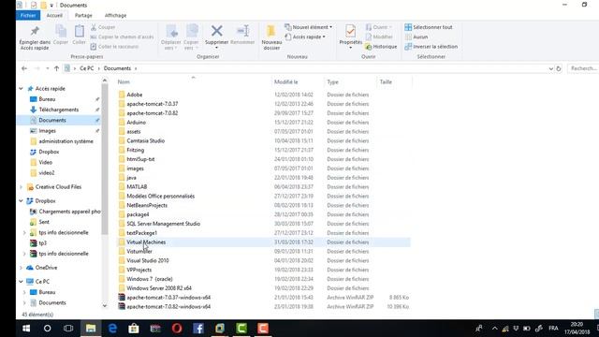
Task: Open the Supprimer dropdown arrow
Action: [x=216, y=48]
